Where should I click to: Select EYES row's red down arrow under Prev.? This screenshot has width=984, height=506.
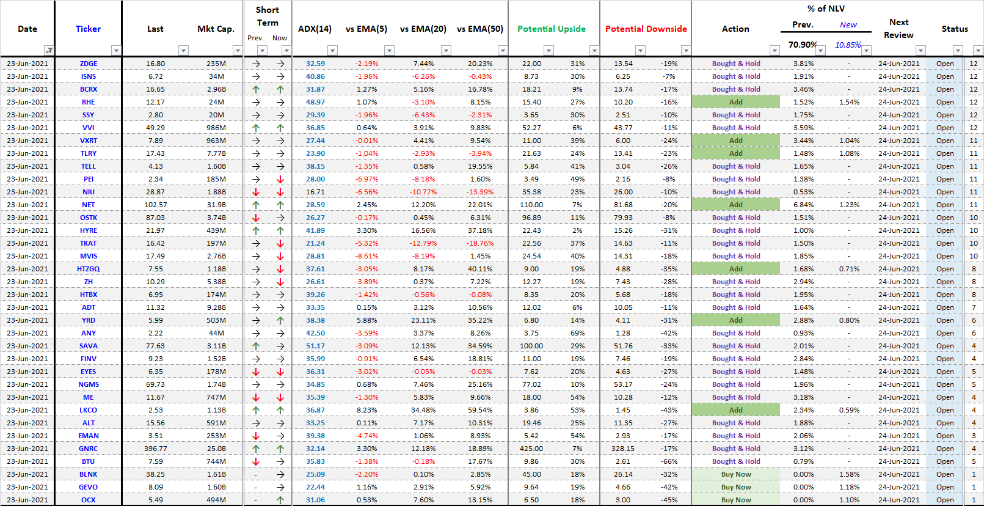pos(256,372)
